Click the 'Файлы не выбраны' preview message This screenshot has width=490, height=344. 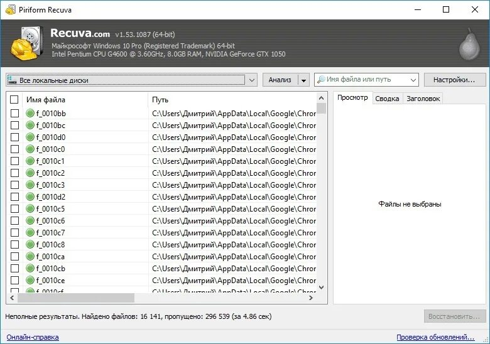(x=410, y=204)
